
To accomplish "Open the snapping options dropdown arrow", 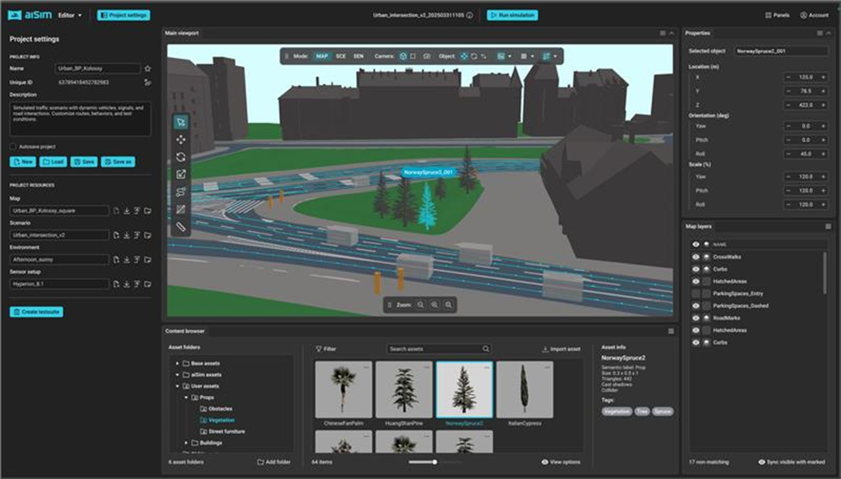I will point(555,57).
